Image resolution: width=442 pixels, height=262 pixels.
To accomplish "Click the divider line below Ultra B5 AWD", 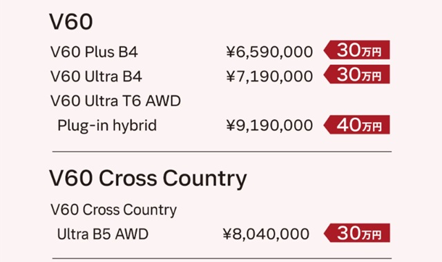I will 222,258.
